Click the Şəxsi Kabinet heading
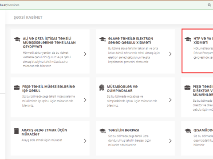Viewport: 213px width, 160px height. click(28, 17)
